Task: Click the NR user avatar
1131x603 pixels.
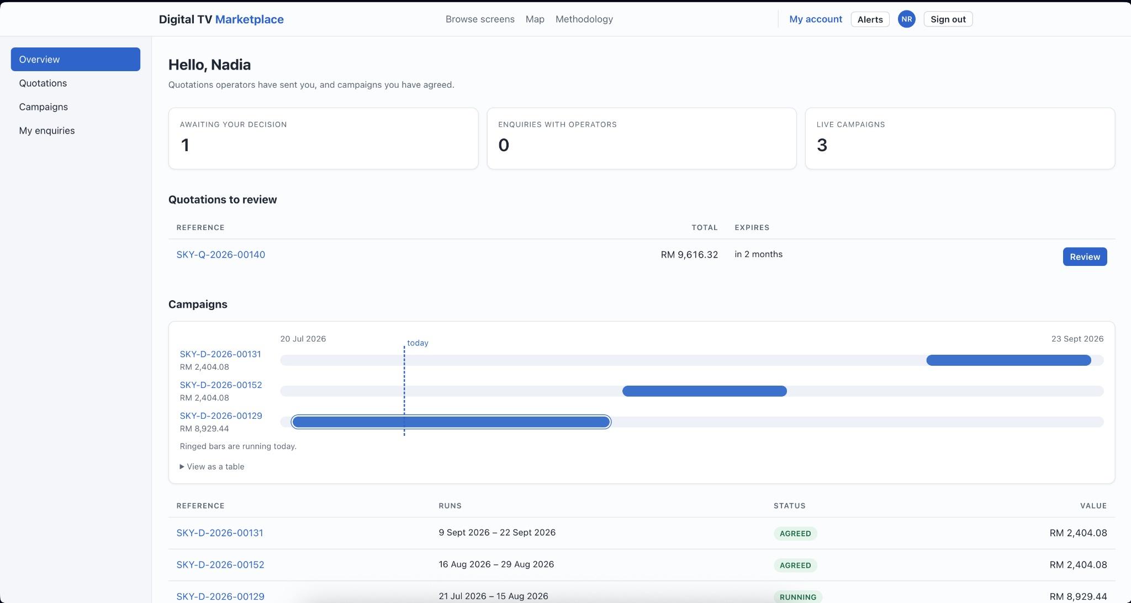Action: (906, 19)
